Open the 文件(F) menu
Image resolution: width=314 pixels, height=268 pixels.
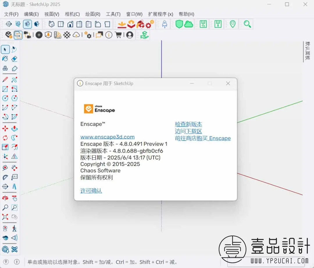pos(11,14)
